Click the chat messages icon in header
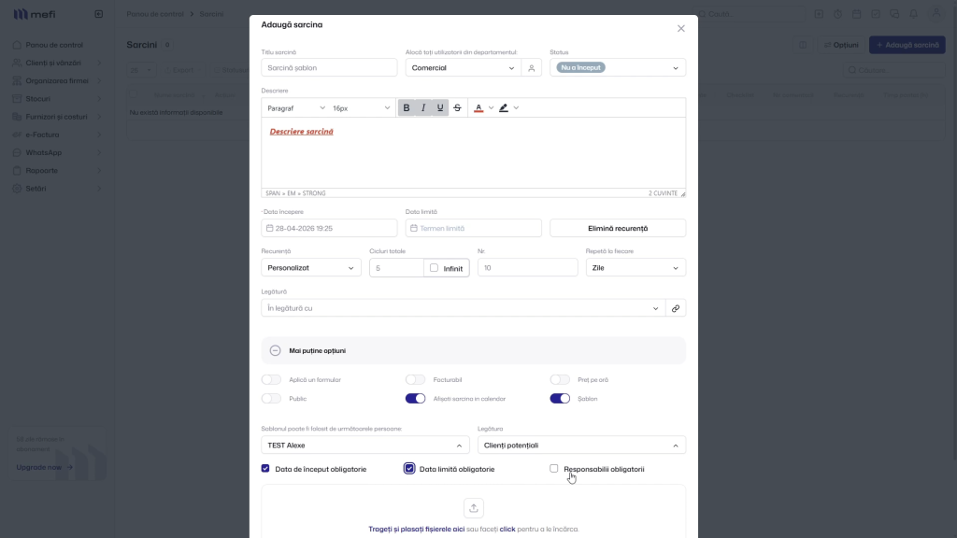 click(x=894, y=14)
